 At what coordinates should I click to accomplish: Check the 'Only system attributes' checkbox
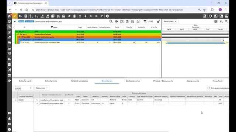click(x=209, y=88)
